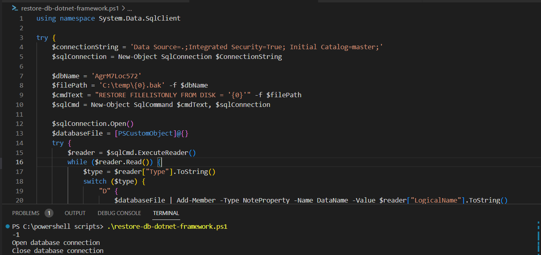
Task: Click the 'AgrM7Loc572' string value
Action: pyautogui.click(x=116, y=76)
